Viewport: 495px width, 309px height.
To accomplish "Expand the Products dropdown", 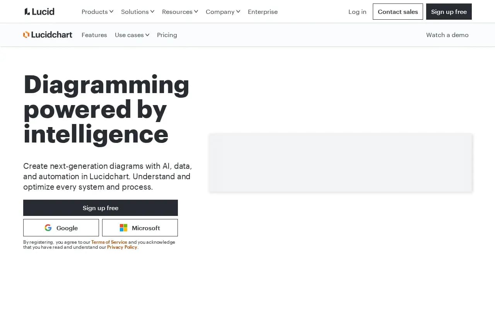I will pyautogui.click(x=97, y=12).
